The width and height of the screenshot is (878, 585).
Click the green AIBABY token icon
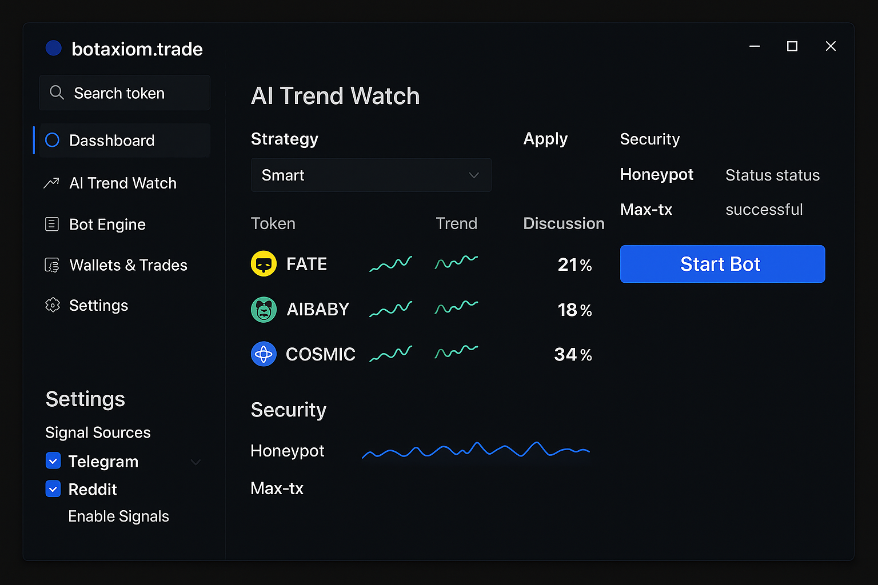(264, 310)
